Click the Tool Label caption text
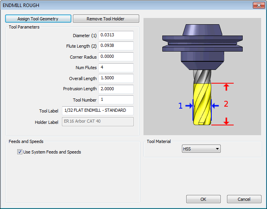The image size is (267, 209). coord(49,111)
